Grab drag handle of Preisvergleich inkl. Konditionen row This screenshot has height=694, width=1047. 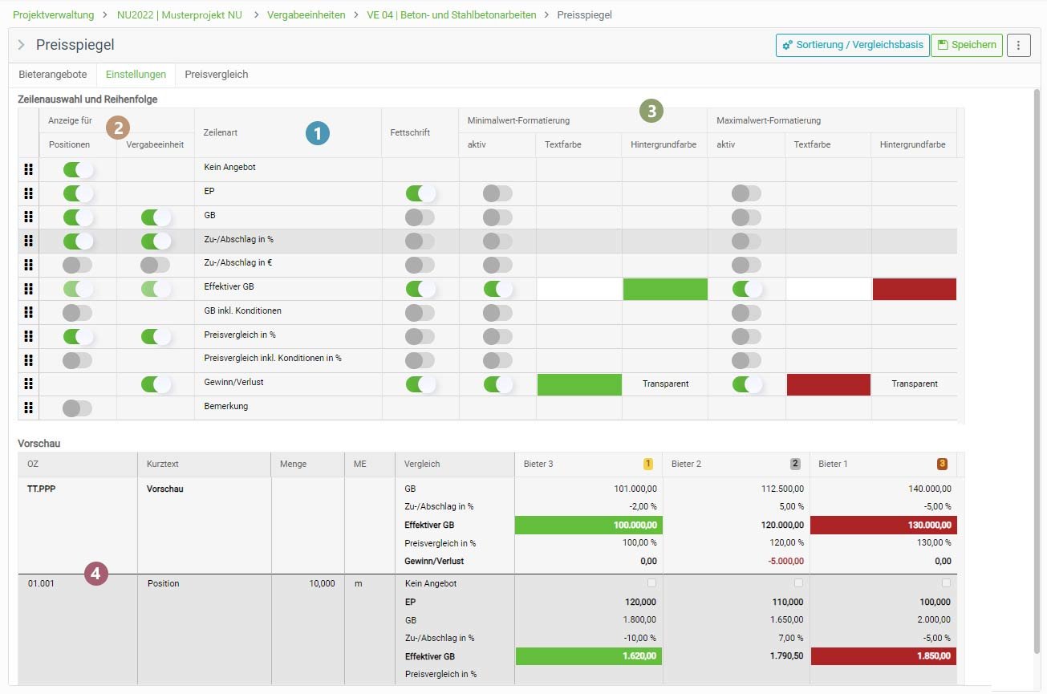point(29,360)
